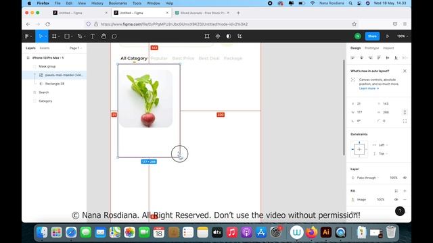This screenshot has width=433, height=243.
Task: Close the auto layout notice
Action: [x=405, y=71]
